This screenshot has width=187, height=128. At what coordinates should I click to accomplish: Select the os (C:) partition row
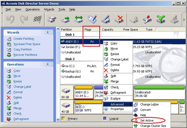82,66
